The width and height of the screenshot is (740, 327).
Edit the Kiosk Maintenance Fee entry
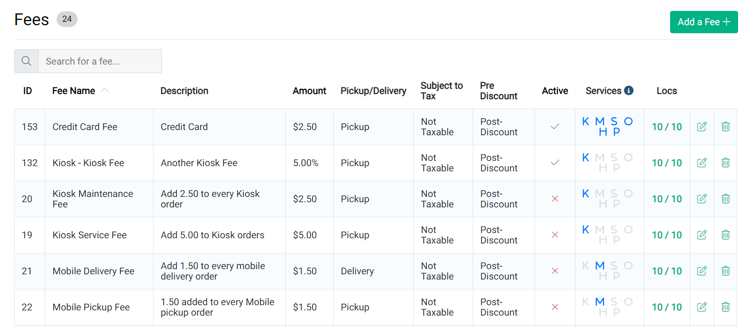click(x=701, y=199)
